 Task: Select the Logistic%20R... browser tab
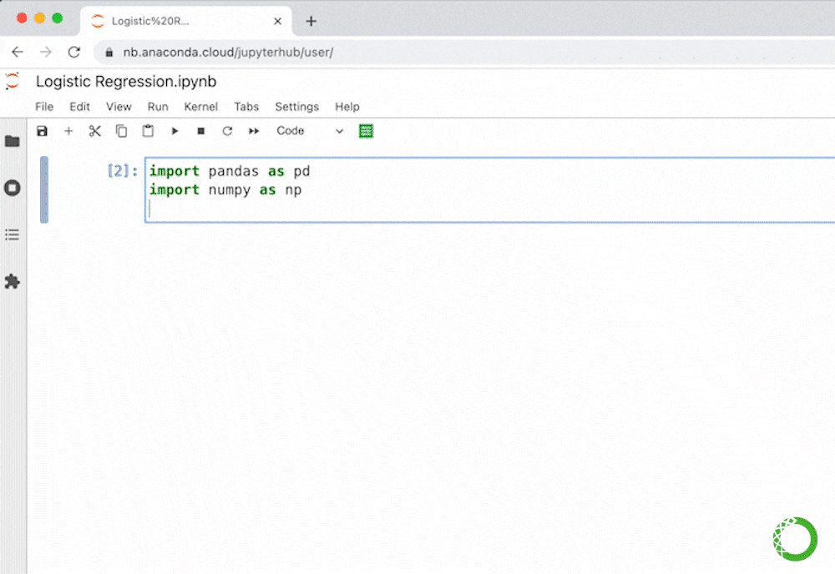185,22
